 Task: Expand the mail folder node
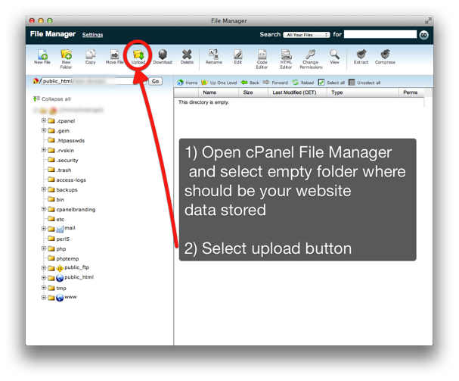tap(44, 229)
